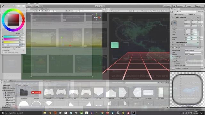Viewport: 205px width, 115px height.
Task: Toggle the Raycast Target checkbox
Action: 185,57
